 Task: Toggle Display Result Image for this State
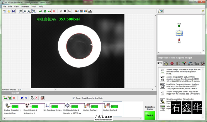[74, 98]
